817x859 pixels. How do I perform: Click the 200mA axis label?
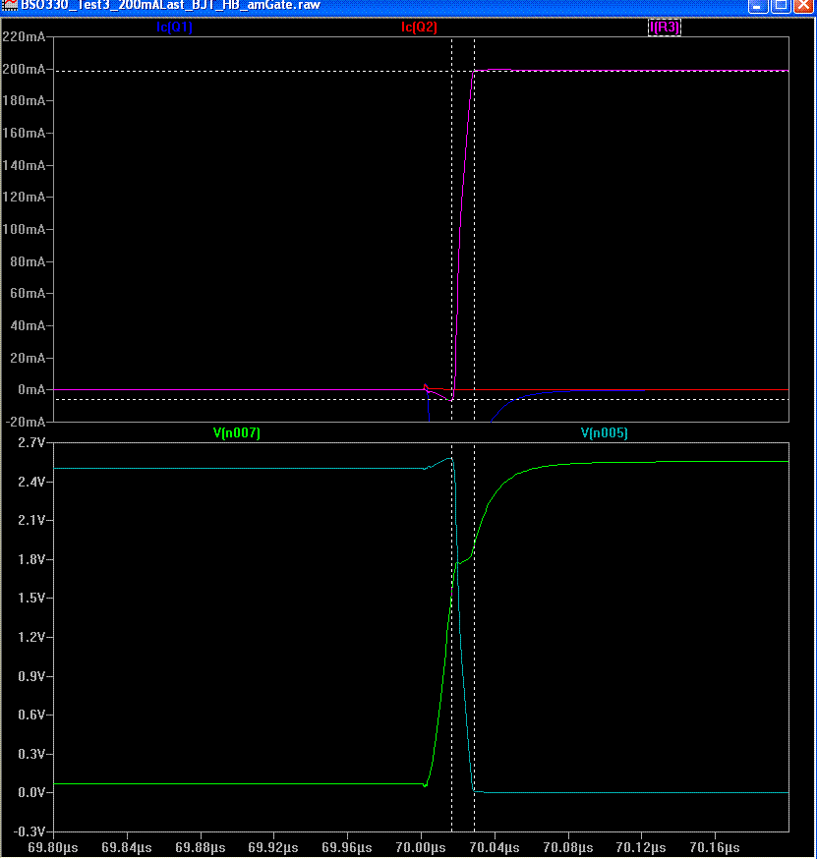click(x=25, y=69)
